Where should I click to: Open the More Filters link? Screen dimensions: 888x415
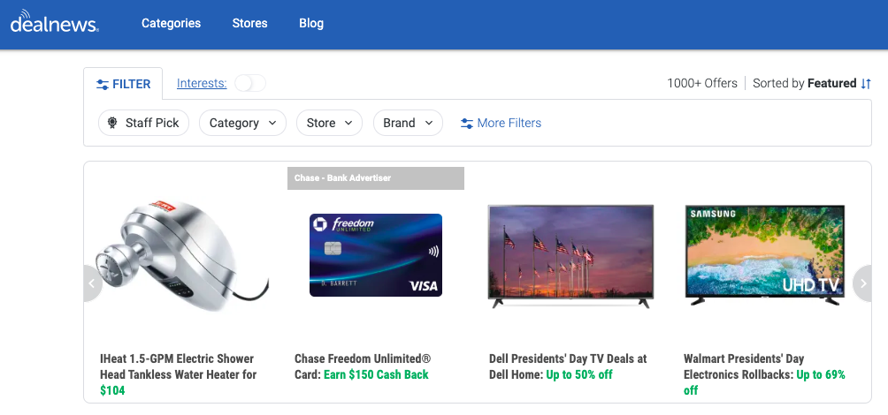click(x=509, y=124)
